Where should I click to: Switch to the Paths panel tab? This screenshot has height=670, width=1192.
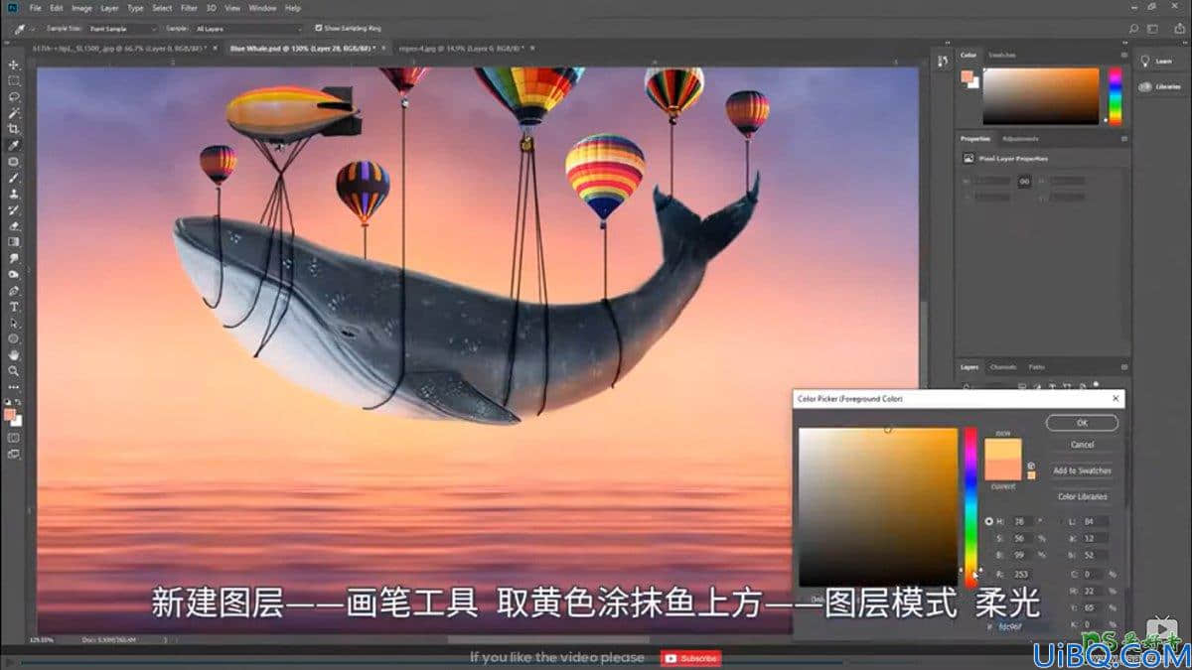click(x=1036, y=367)
